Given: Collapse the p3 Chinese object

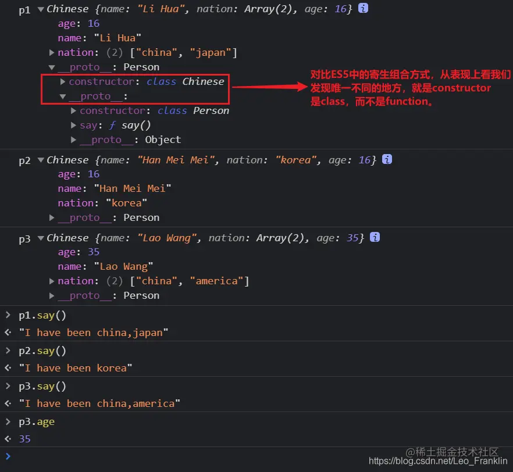Looking at the screenshot, I should [41, 238].
